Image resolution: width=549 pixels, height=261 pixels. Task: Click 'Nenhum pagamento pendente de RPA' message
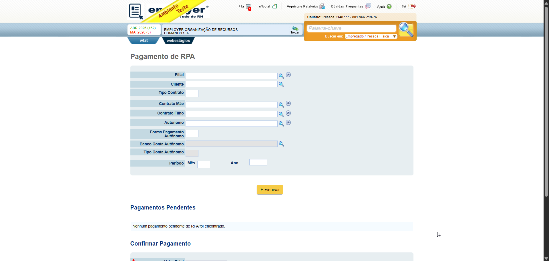(179, 226)
